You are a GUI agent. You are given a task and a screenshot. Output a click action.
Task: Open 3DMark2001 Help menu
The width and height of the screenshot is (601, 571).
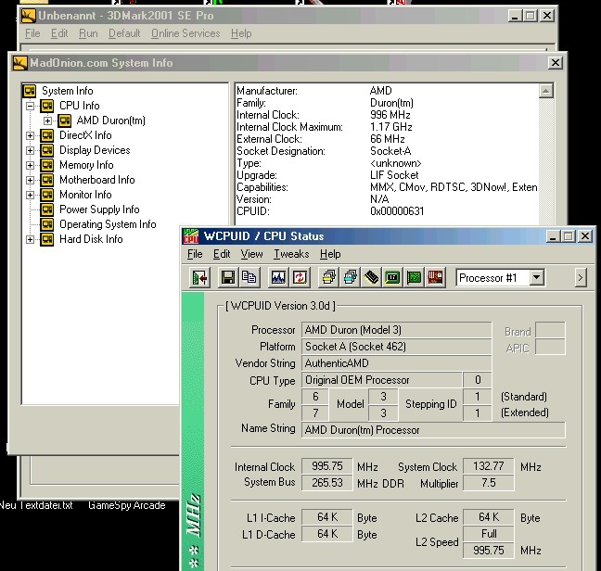(241, 33)
